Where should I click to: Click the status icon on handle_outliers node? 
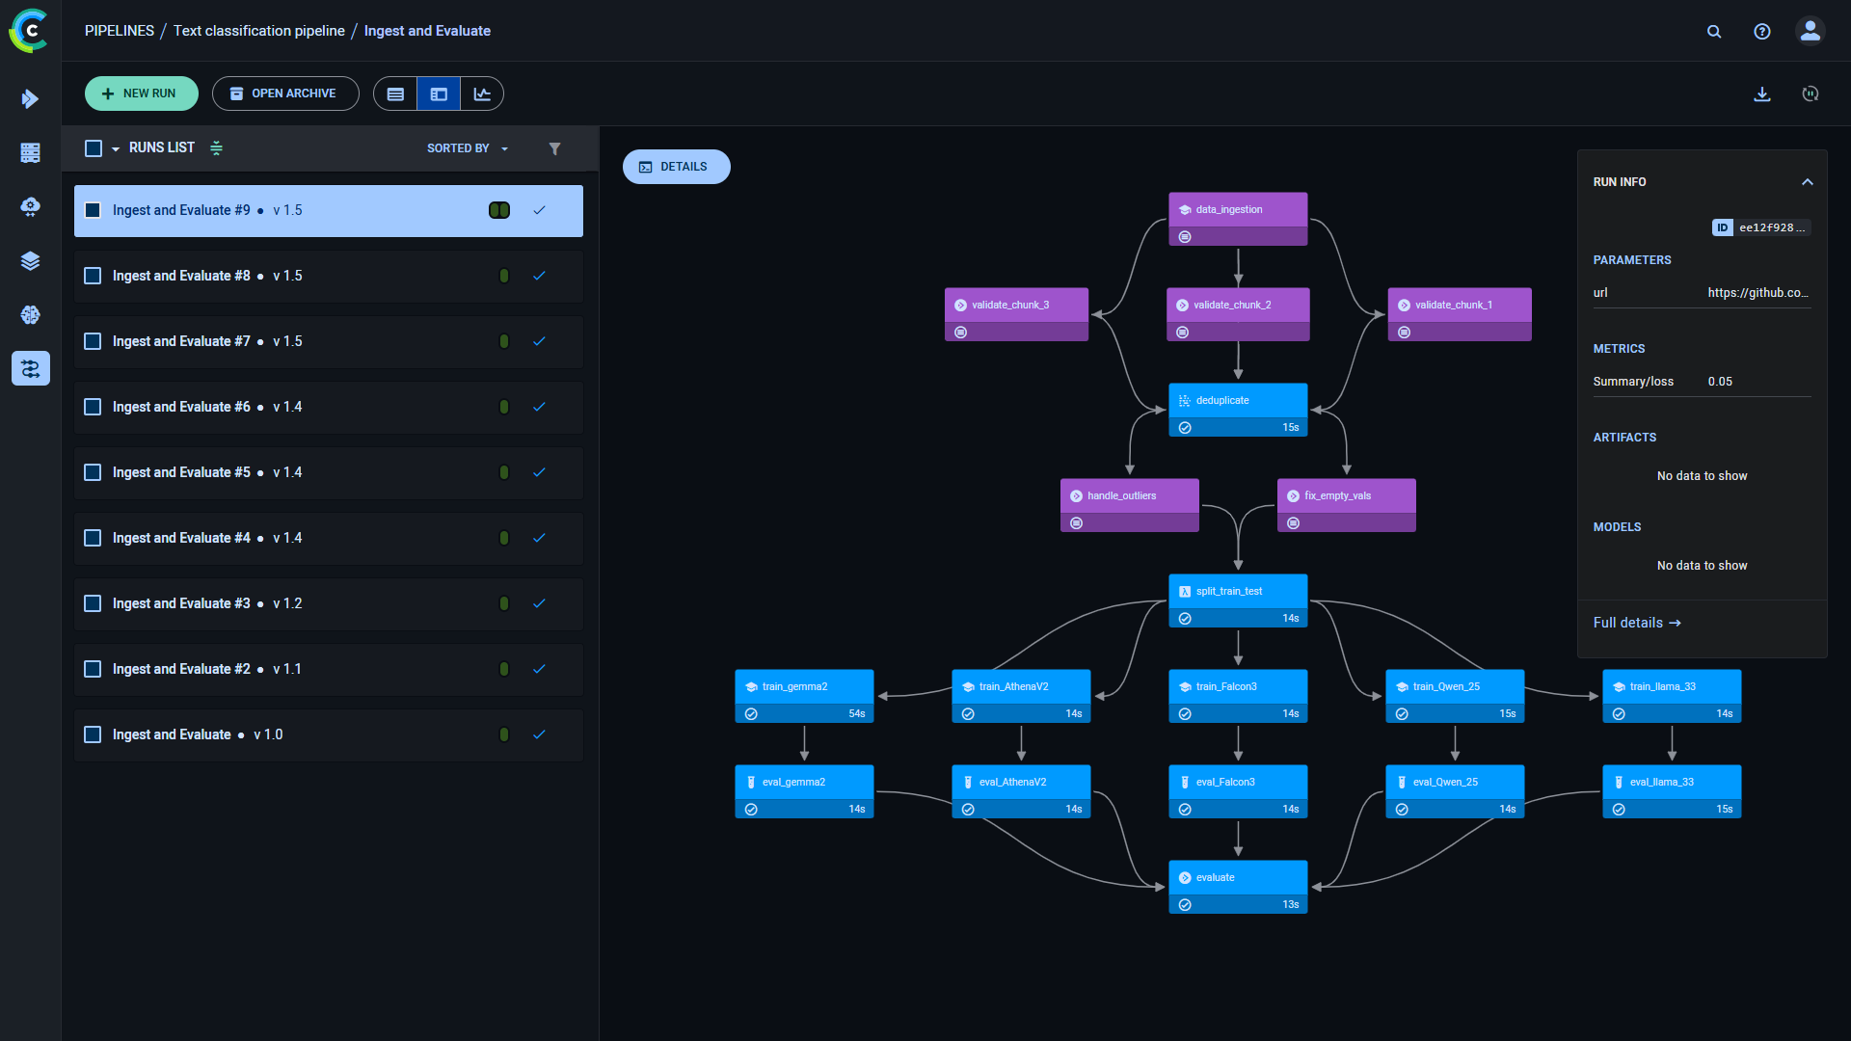(x=1076, y=523)
